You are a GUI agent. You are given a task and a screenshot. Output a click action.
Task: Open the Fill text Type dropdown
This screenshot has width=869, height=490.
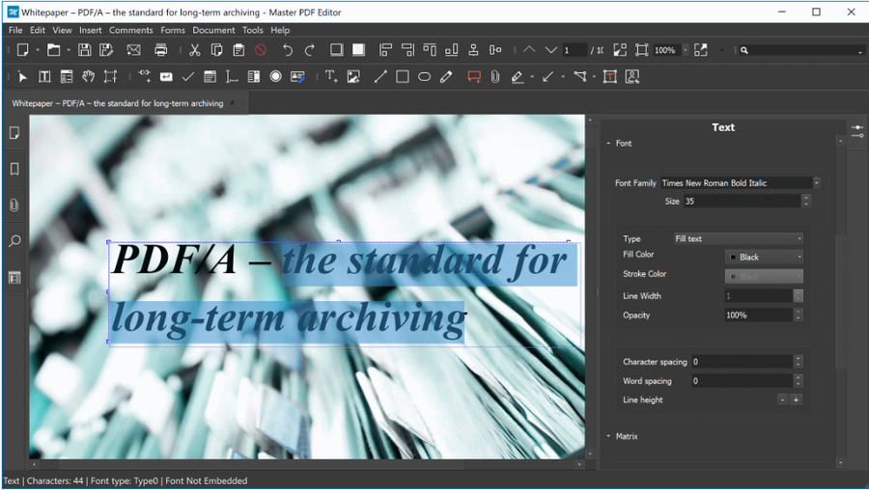739,238
